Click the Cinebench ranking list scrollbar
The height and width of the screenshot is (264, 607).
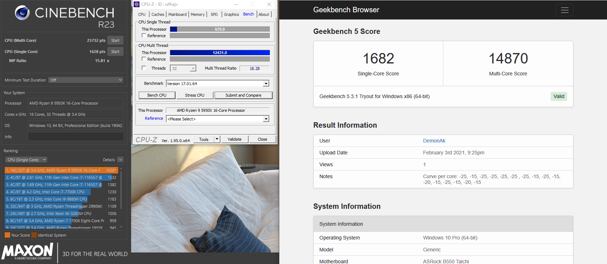tap(121, 190)
